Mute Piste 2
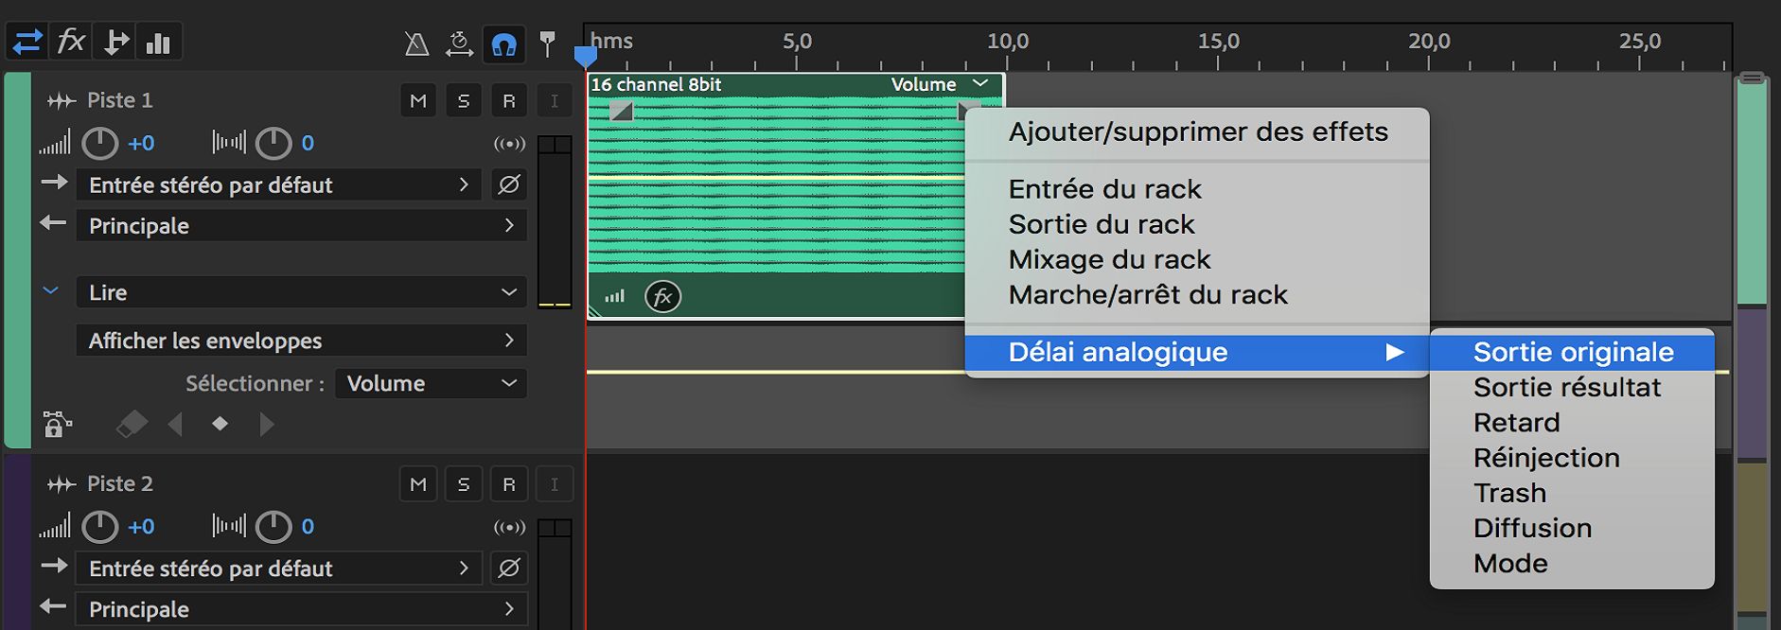The width and height of the screenshot is (1781, 630). [418, 484]
